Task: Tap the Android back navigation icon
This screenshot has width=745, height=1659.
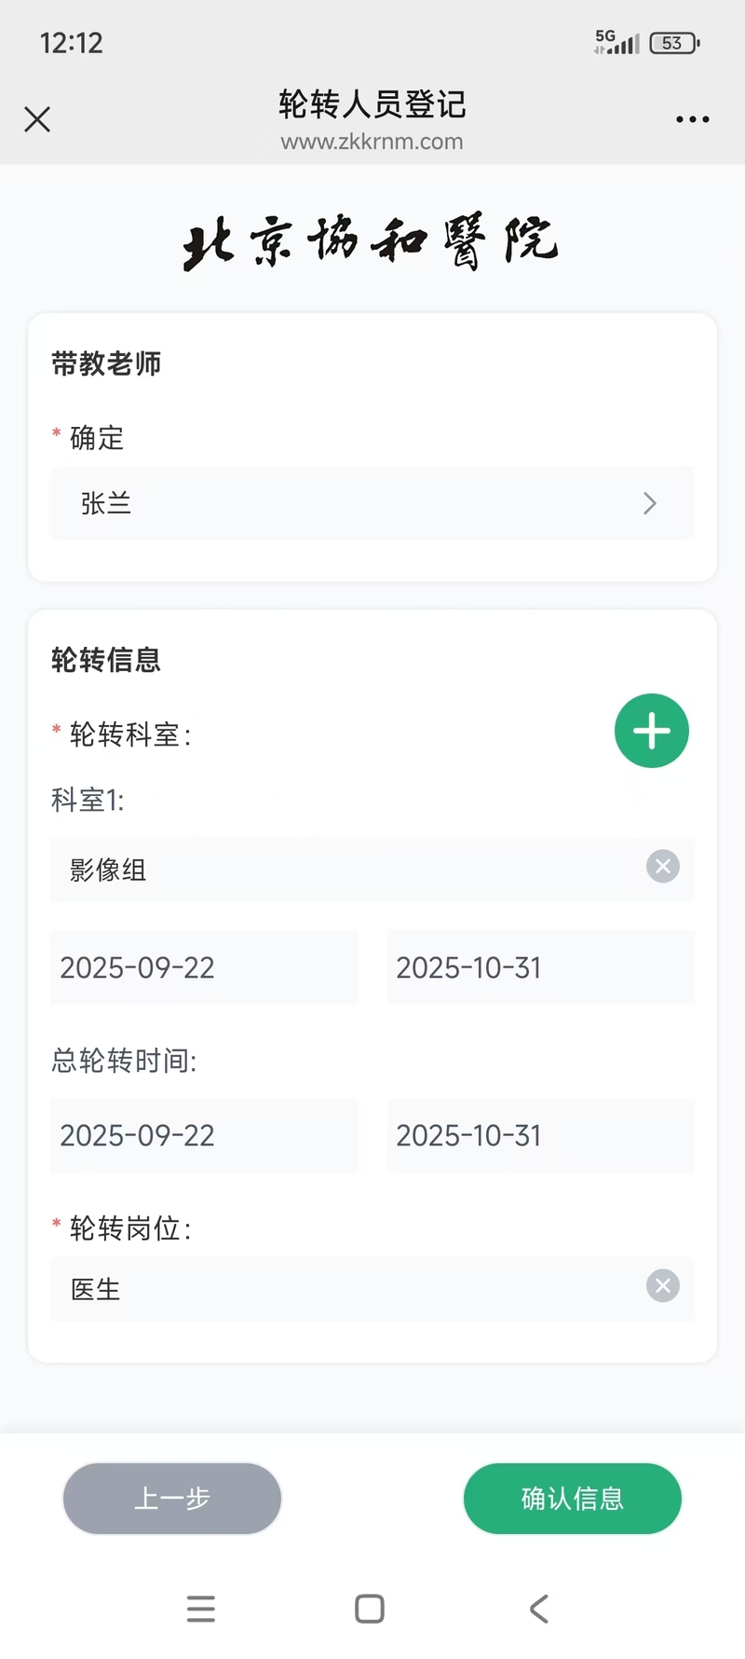Action: point(539,1609)
